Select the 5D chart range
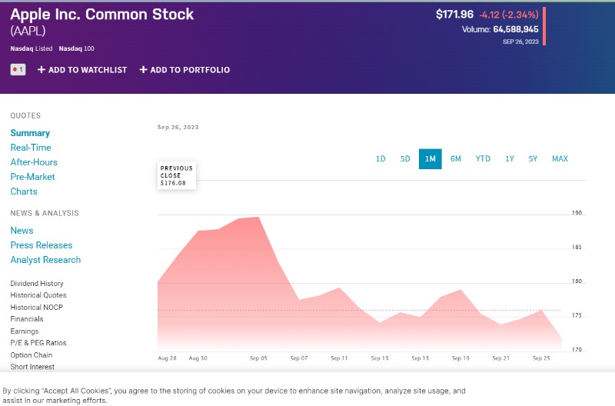 tap(405, 159)
